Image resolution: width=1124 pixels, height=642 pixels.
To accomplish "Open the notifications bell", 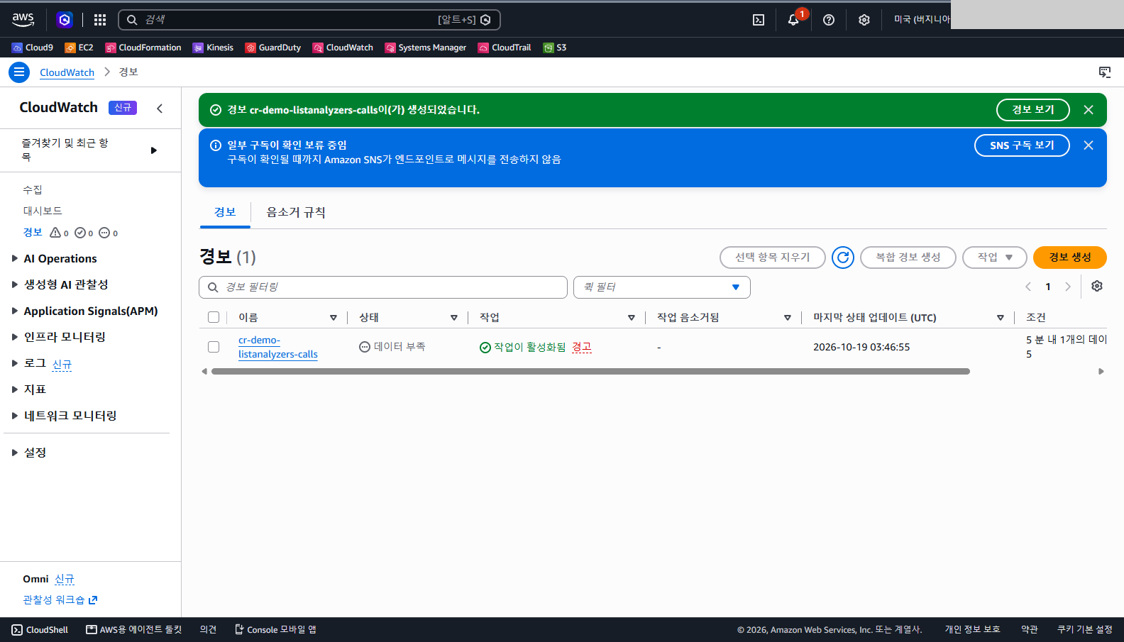I will (x=793, y=20).
